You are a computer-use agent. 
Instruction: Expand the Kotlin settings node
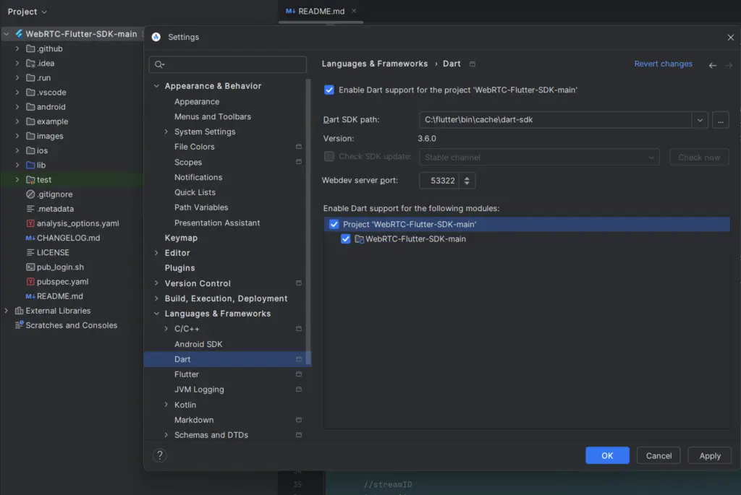tap(166, 405)
